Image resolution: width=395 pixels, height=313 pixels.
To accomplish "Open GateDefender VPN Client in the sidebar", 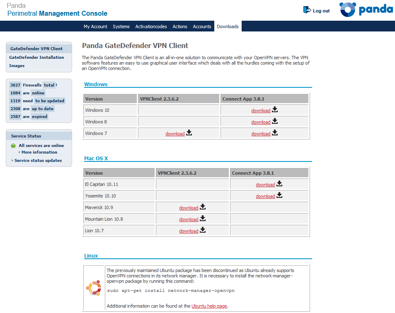I will pyautogui.click(x=36, y=48).
